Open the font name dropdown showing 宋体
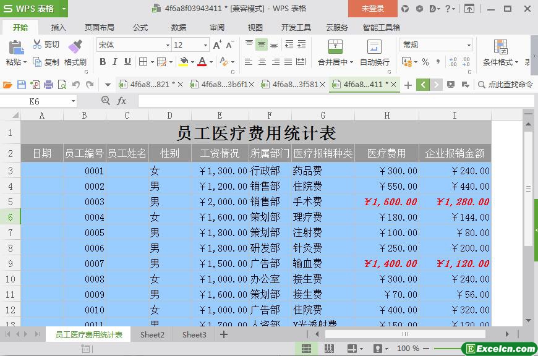Image resolution: width=538 pixels, height=356 pixels. point(167,45)
